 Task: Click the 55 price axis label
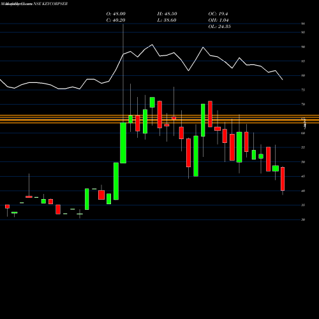pos(303,147)
